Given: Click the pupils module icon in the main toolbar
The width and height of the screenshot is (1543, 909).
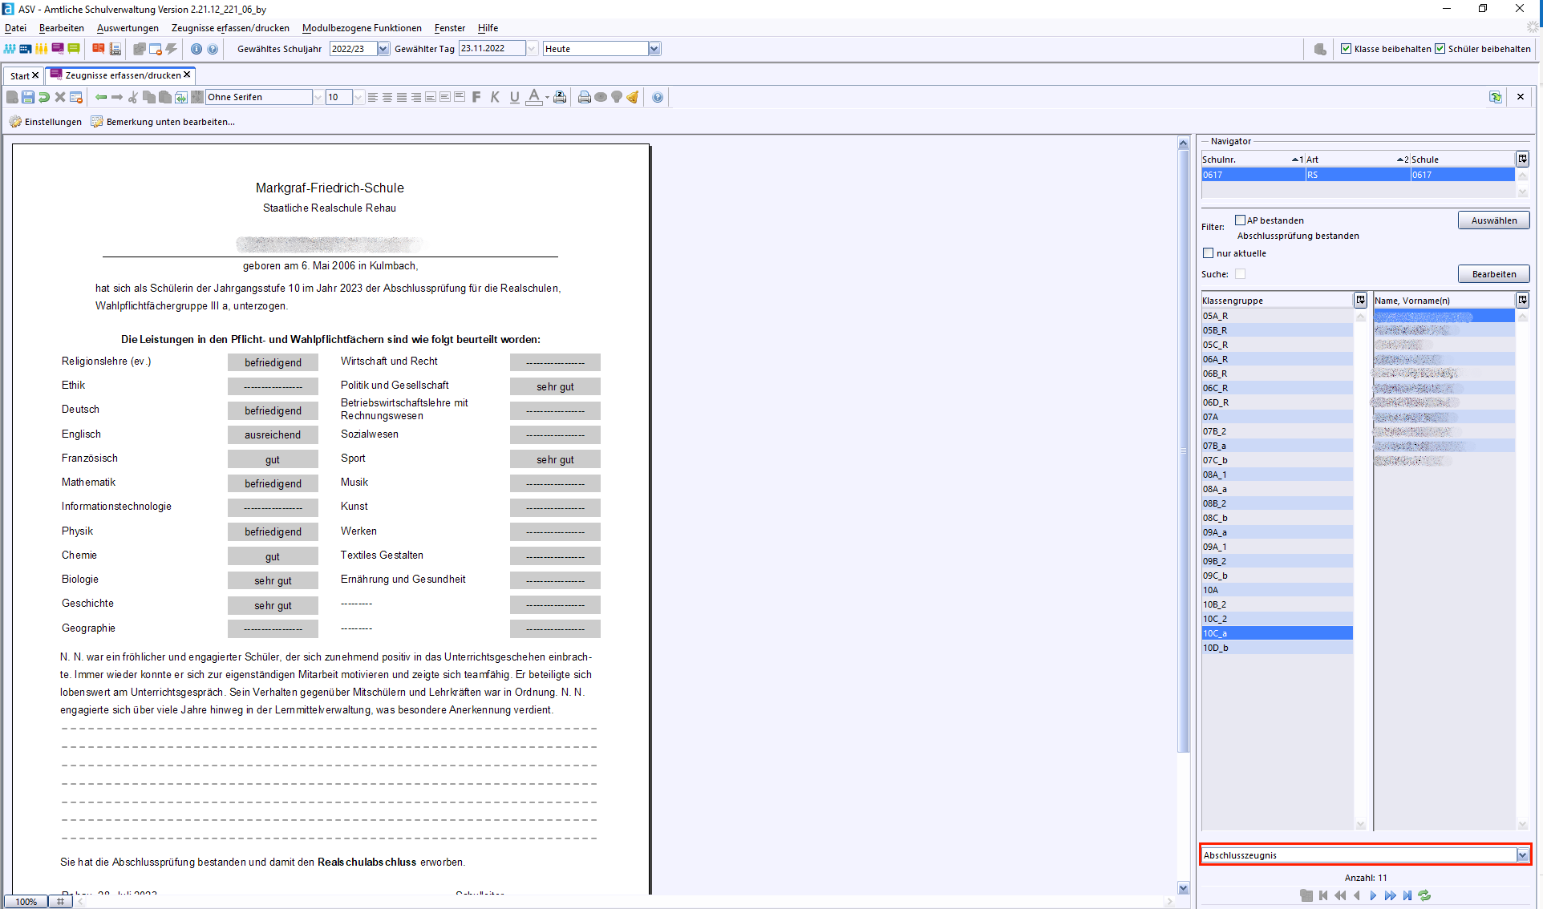Looking at the screenshot, I should point(10,49).
